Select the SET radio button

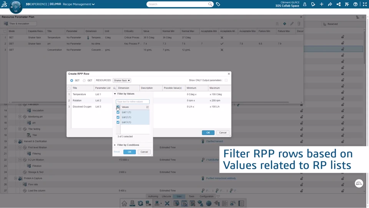point(71,81)
